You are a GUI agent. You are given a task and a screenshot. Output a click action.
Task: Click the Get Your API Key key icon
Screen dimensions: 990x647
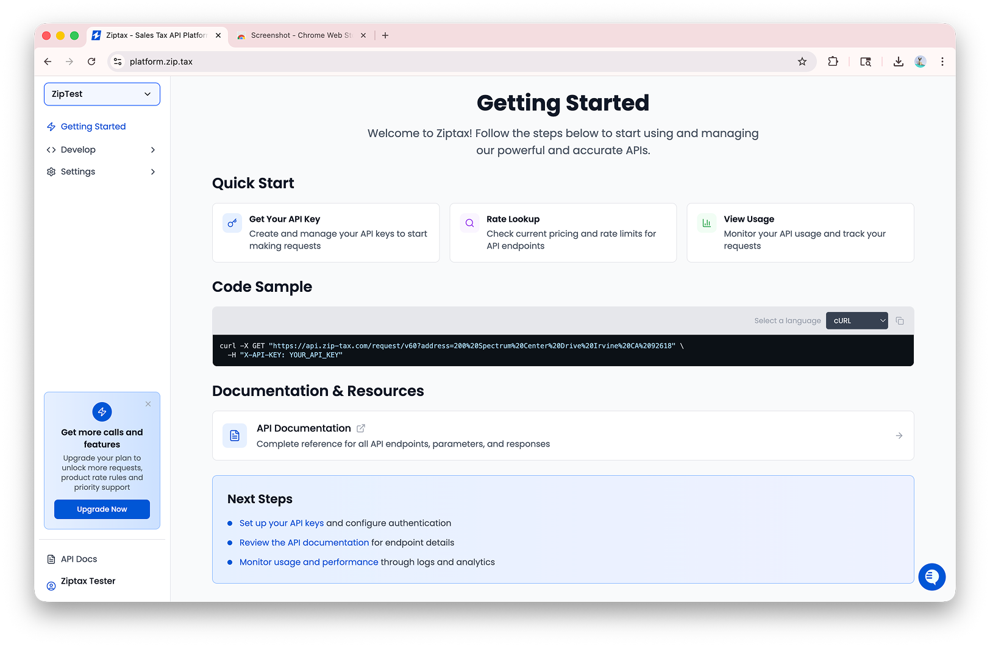tap(232, 223)
